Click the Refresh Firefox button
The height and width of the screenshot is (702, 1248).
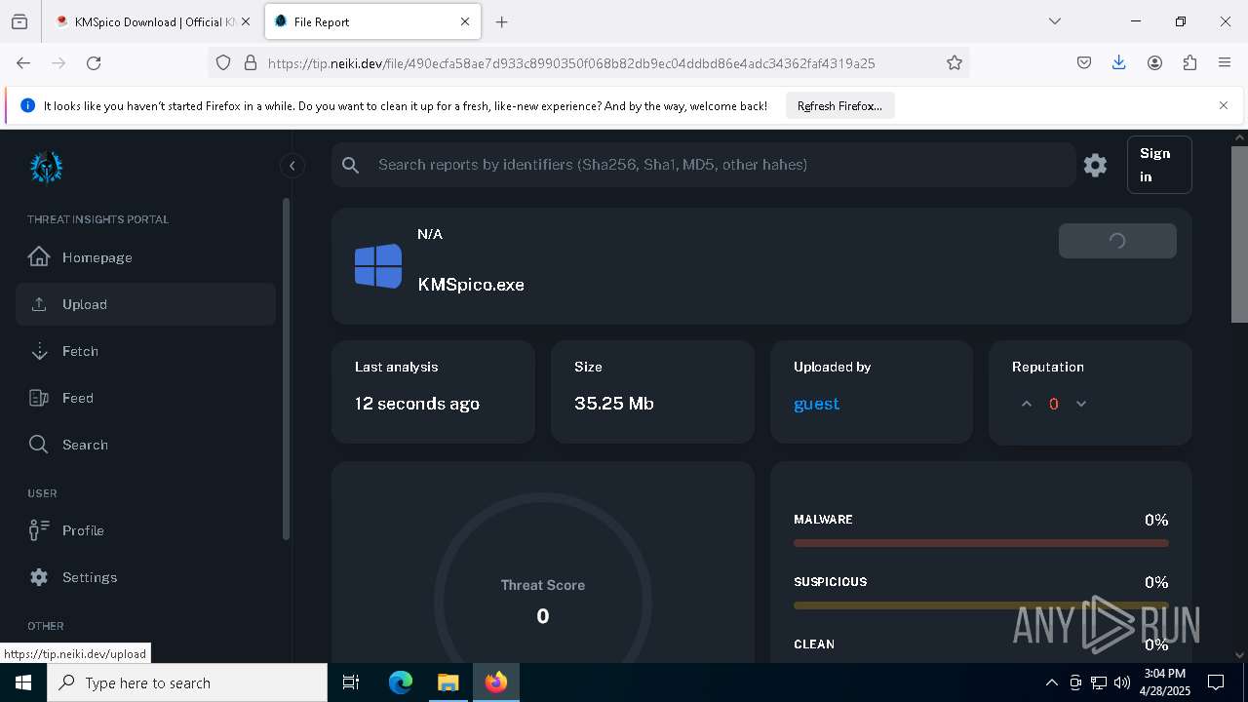tap(839, 105)
